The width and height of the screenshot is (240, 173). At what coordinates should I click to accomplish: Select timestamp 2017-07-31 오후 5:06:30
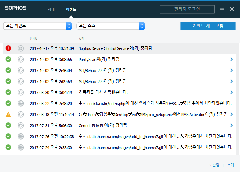[51, 125]
